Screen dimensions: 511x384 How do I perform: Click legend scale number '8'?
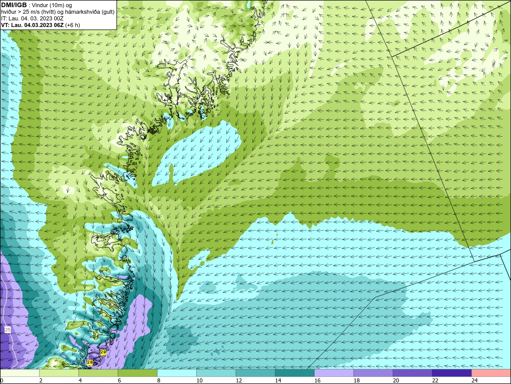point(159,380)
